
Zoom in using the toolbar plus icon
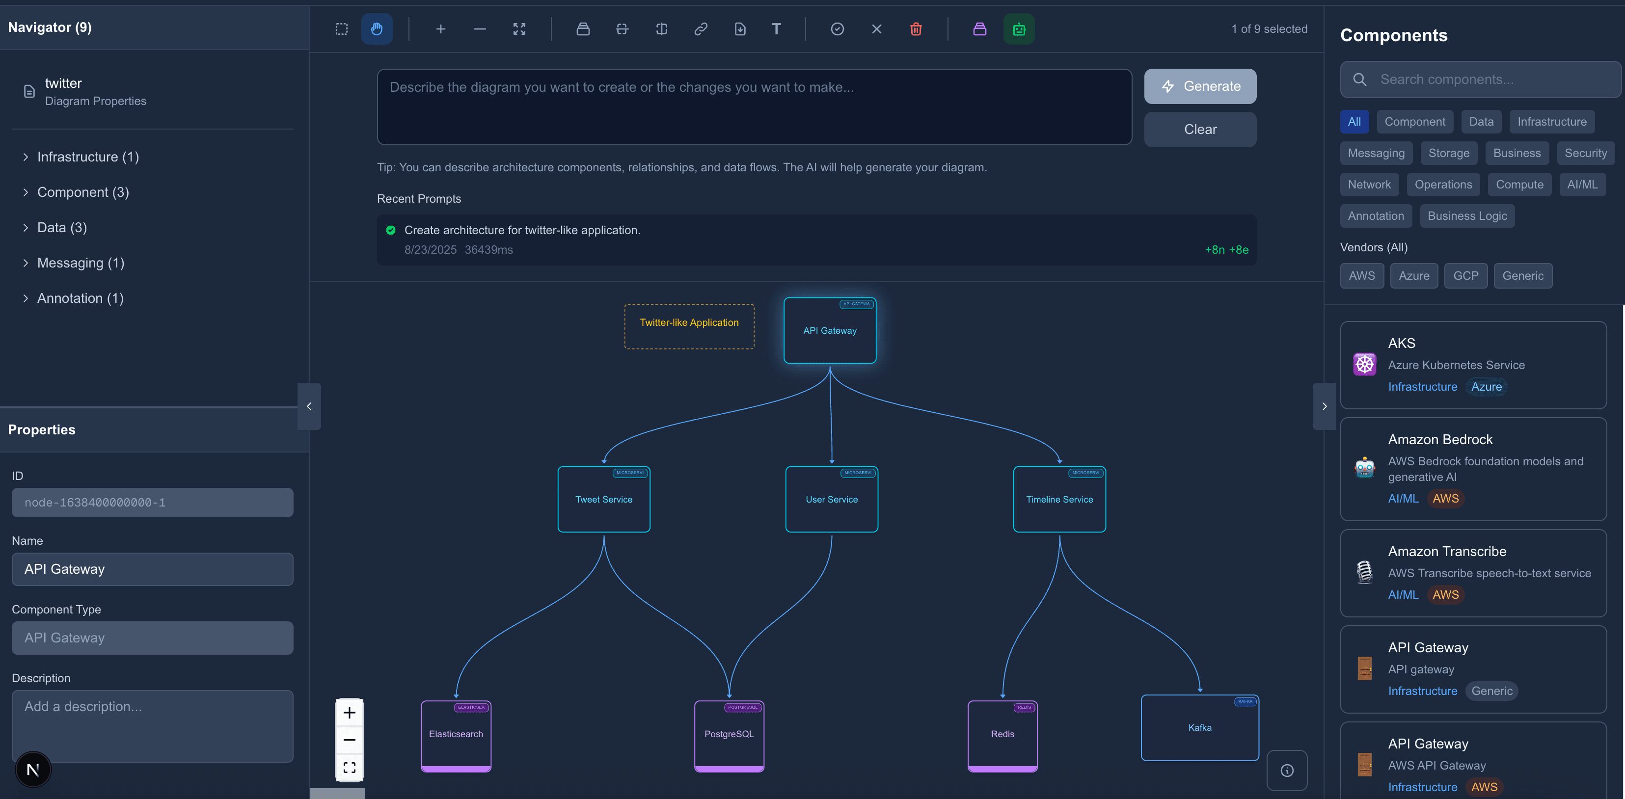pos(440,29)
